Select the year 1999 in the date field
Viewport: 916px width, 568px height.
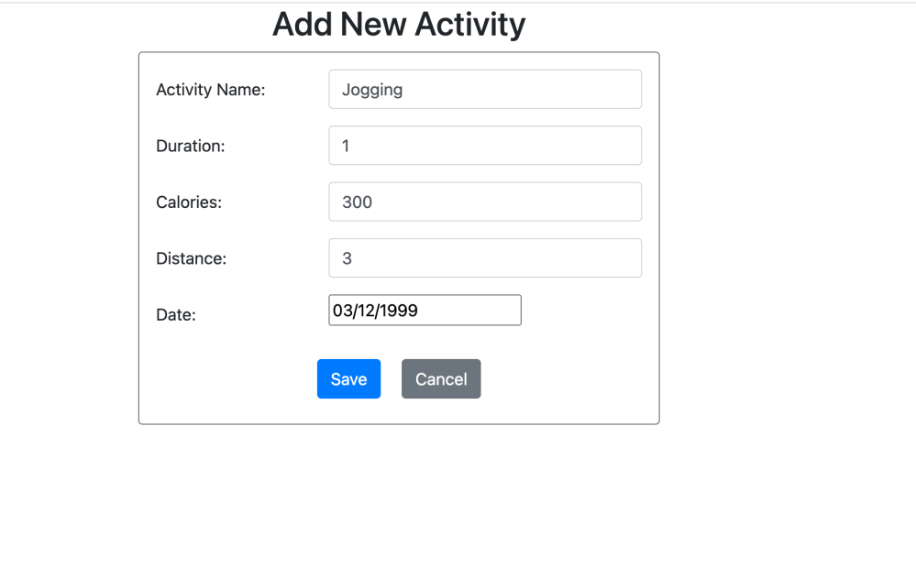pos(398,311)
